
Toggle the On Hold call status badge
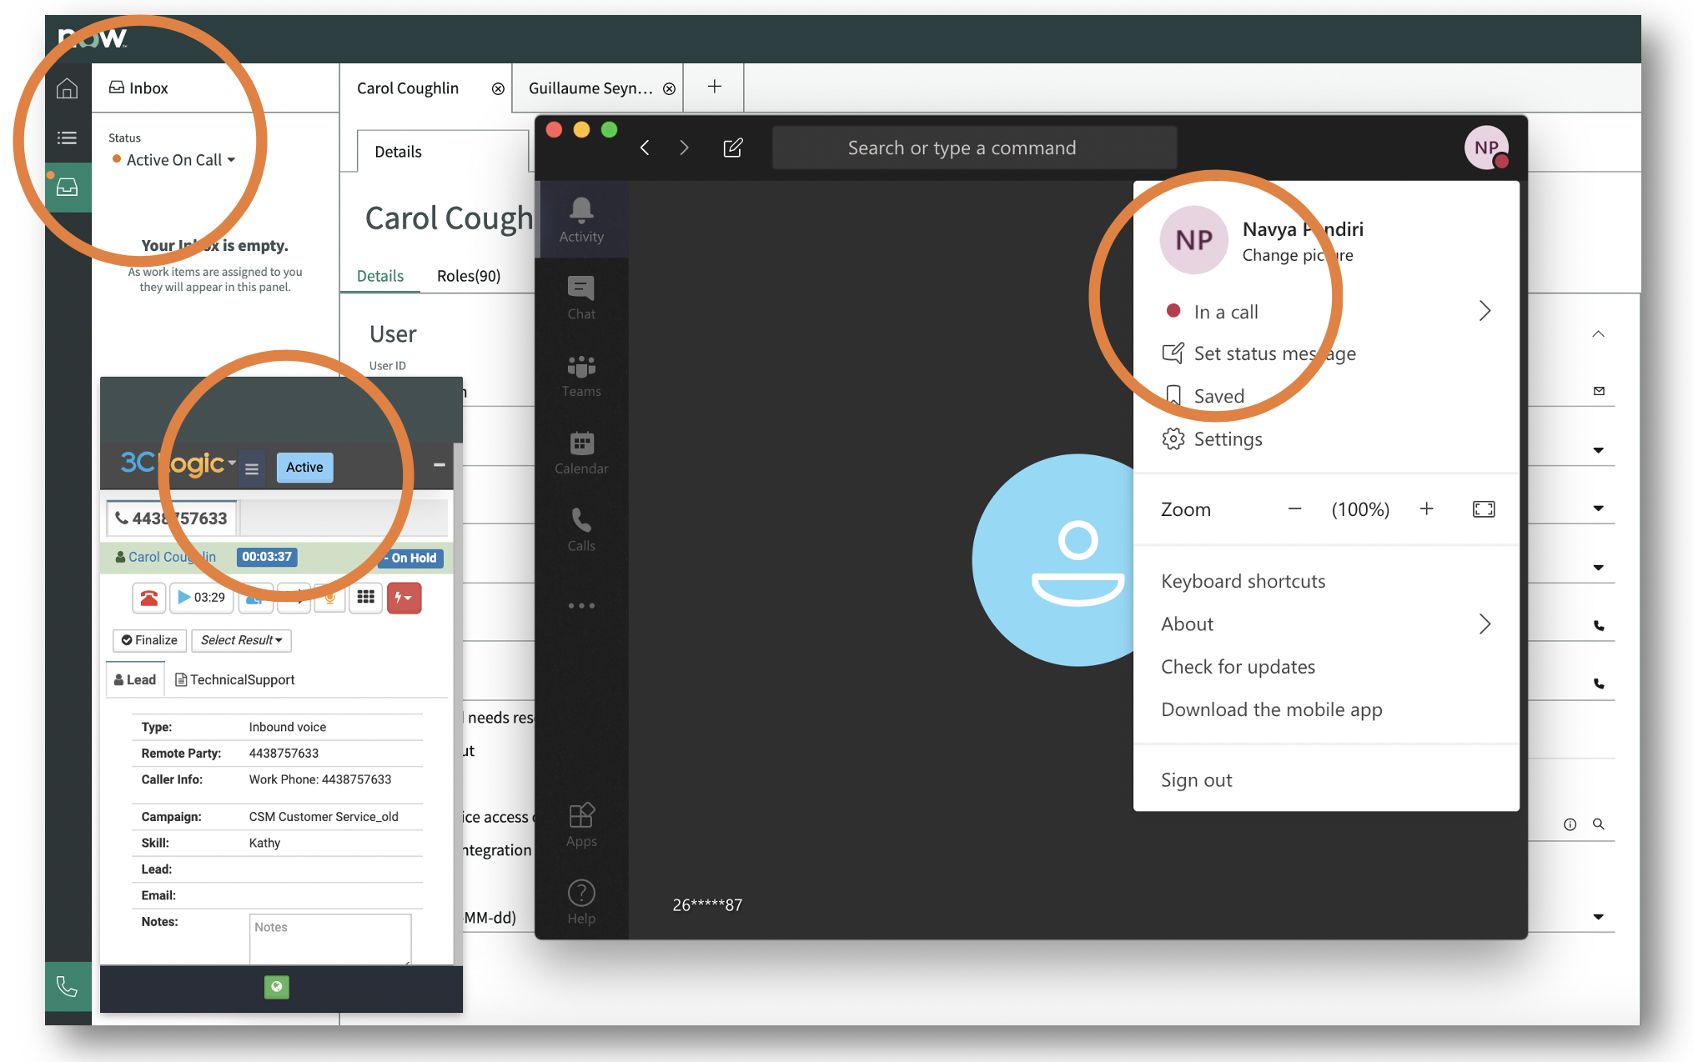(x=411, y=558)
